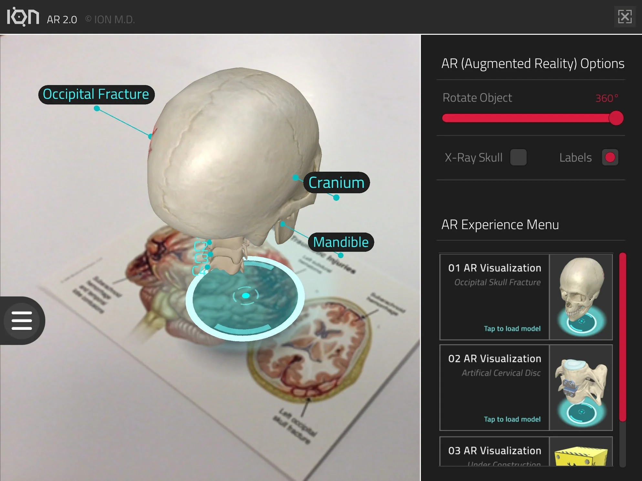Click the ION logo in the header

tap(23, 16)
